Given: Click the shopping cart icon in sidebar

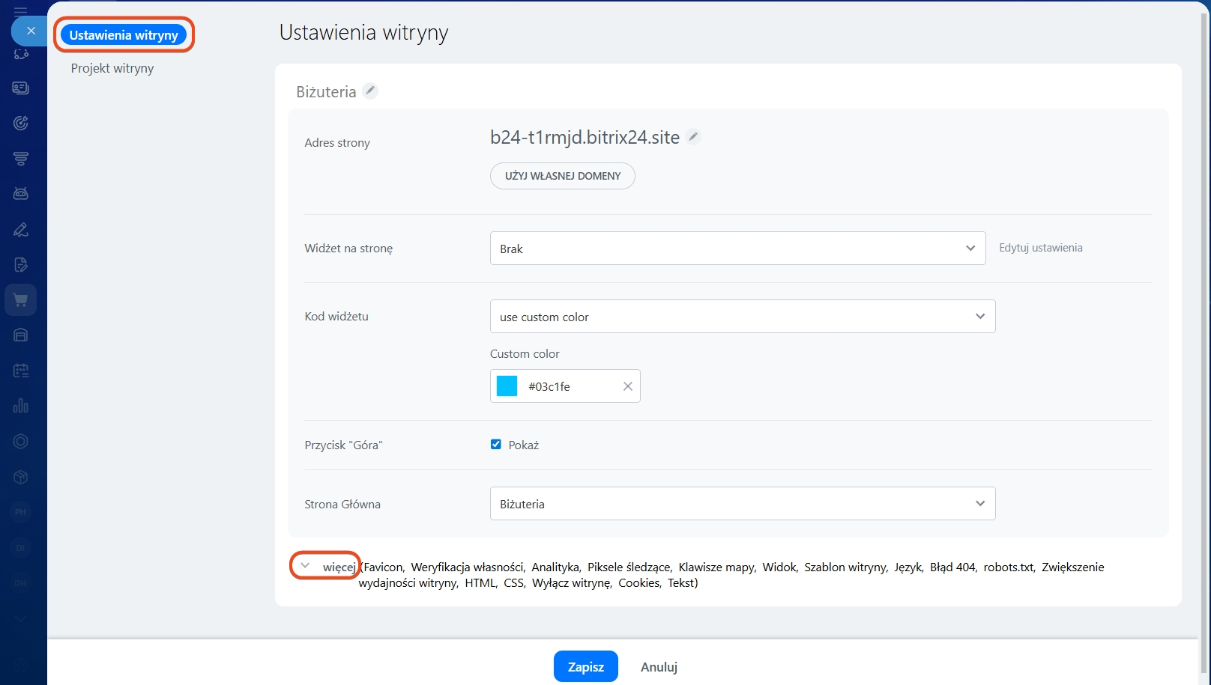Looking at the screenshot, I should [21, 300].
